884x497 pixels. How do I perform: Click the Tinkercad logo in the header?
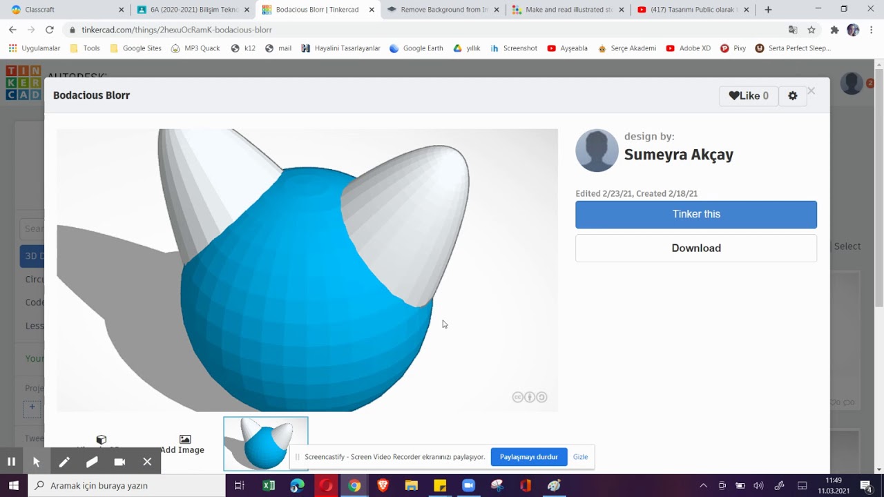pyautogui.click(x=23, y=83)
